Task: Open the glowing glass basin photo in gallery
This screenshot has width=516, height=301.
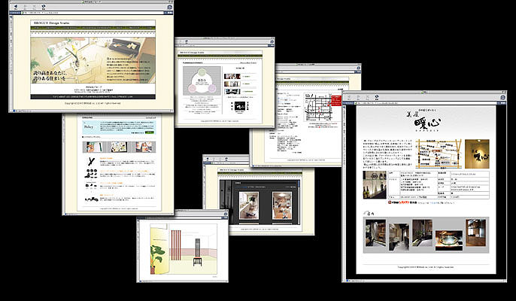Action: coord(449,240)
